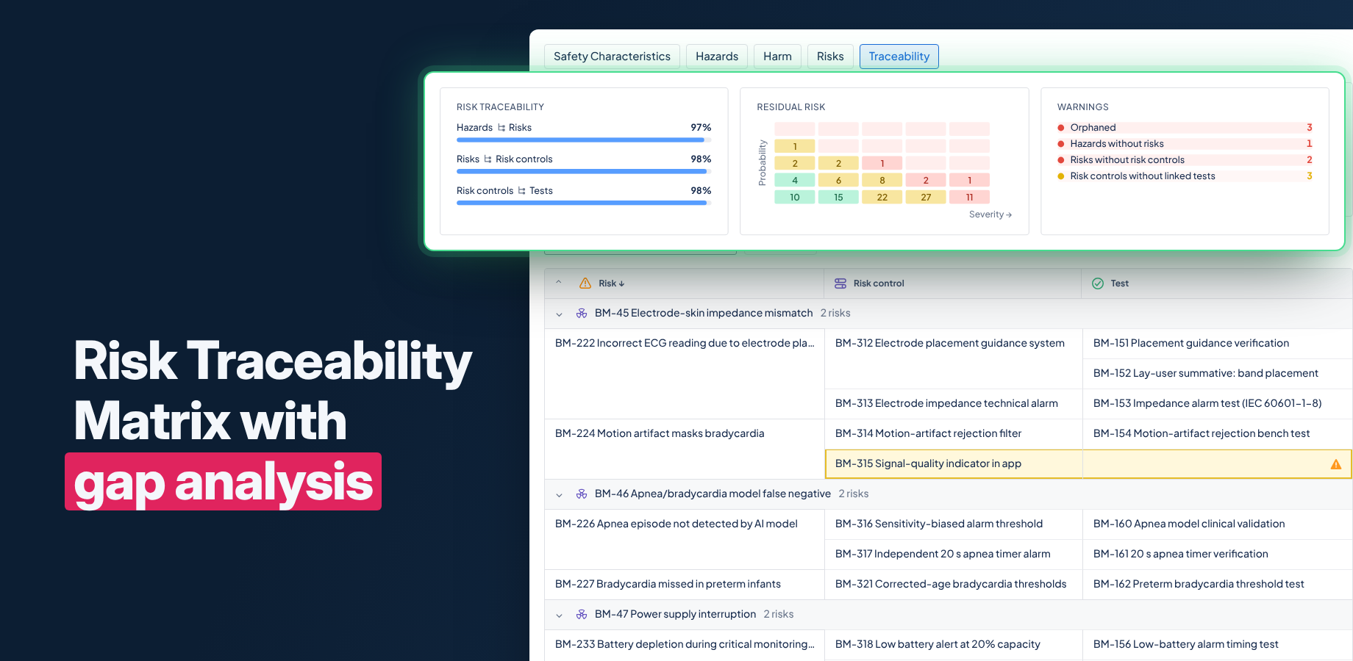Open the Risks without risk controls warning
This screenshot has width=1353, height=661.
pyautogui.click(x=1185, y=160)
